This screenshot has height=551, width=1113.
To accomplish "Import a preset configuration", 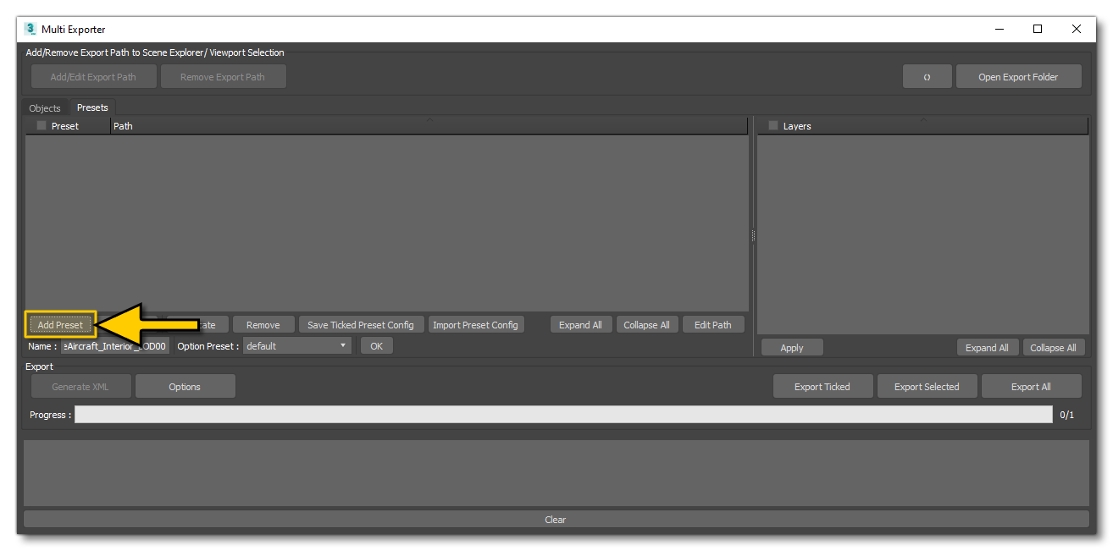I will (x=476, y=324).
